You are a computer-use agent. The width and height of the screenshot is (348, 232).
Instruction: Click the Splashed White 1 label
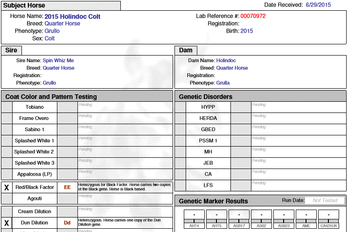pyautogui.click(x=35, y=141)
